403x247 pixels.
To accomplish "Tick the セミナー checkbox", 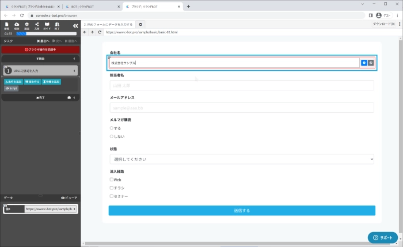I will point(112,196).
